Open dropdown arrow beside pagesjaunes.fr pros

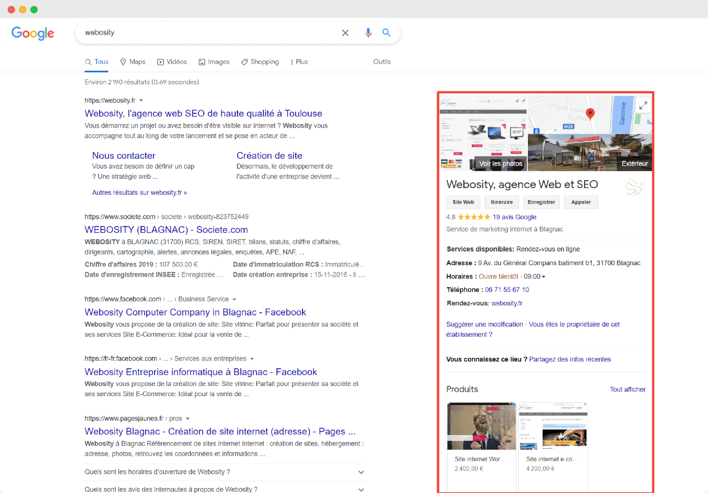coord(187,419)
